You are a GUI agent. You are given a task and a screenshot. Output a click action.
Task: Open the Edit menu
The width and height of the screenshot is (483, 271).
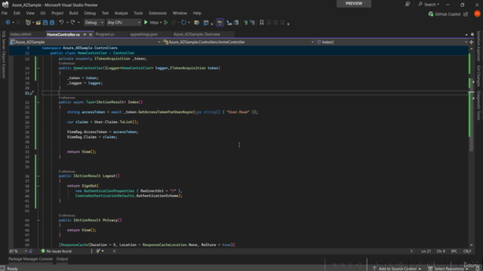17,14
